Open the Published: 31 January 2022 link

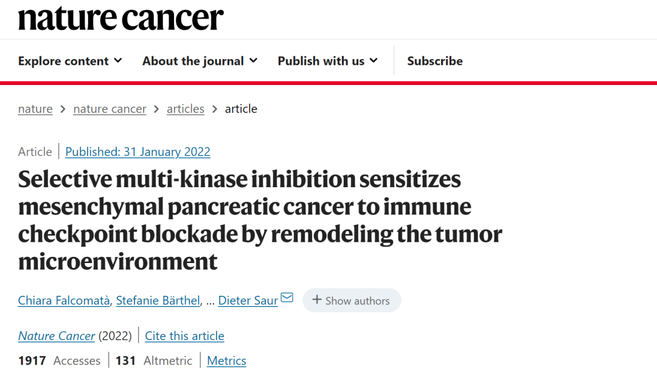coord(138,151)
